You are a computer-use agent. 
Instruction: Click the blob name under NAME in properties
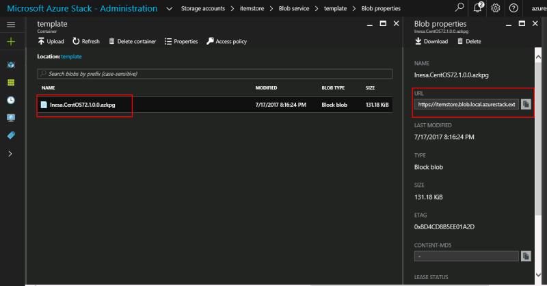(451, 75)
